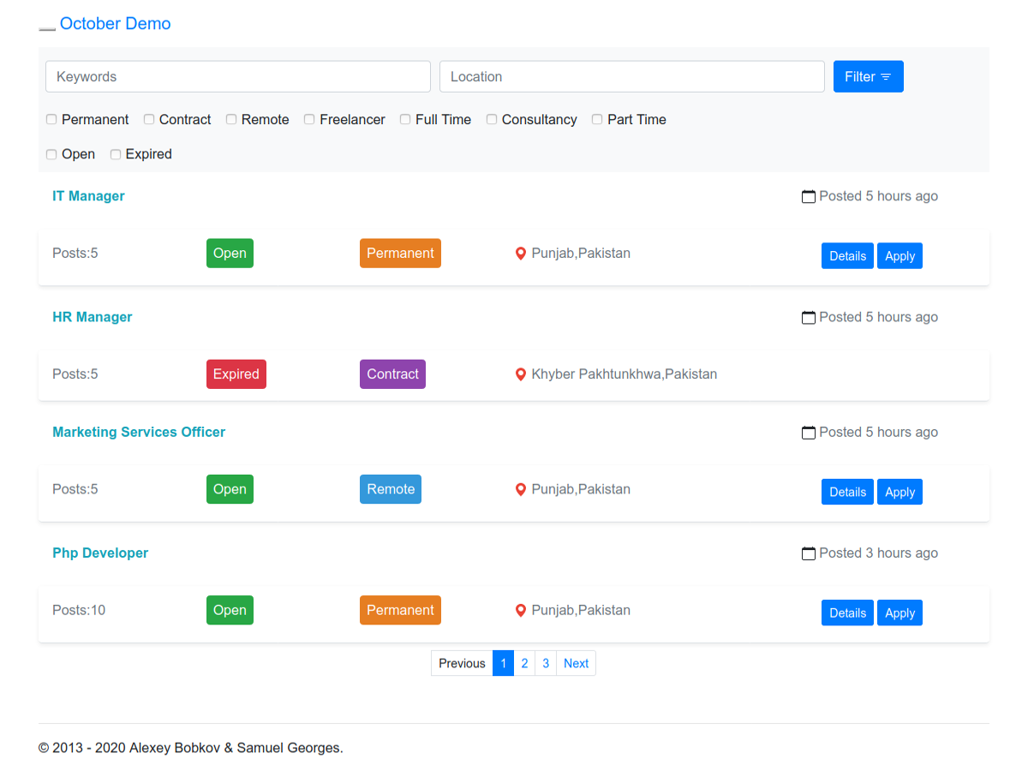
Task: Go to the Next page
Action: click(576, 663)
